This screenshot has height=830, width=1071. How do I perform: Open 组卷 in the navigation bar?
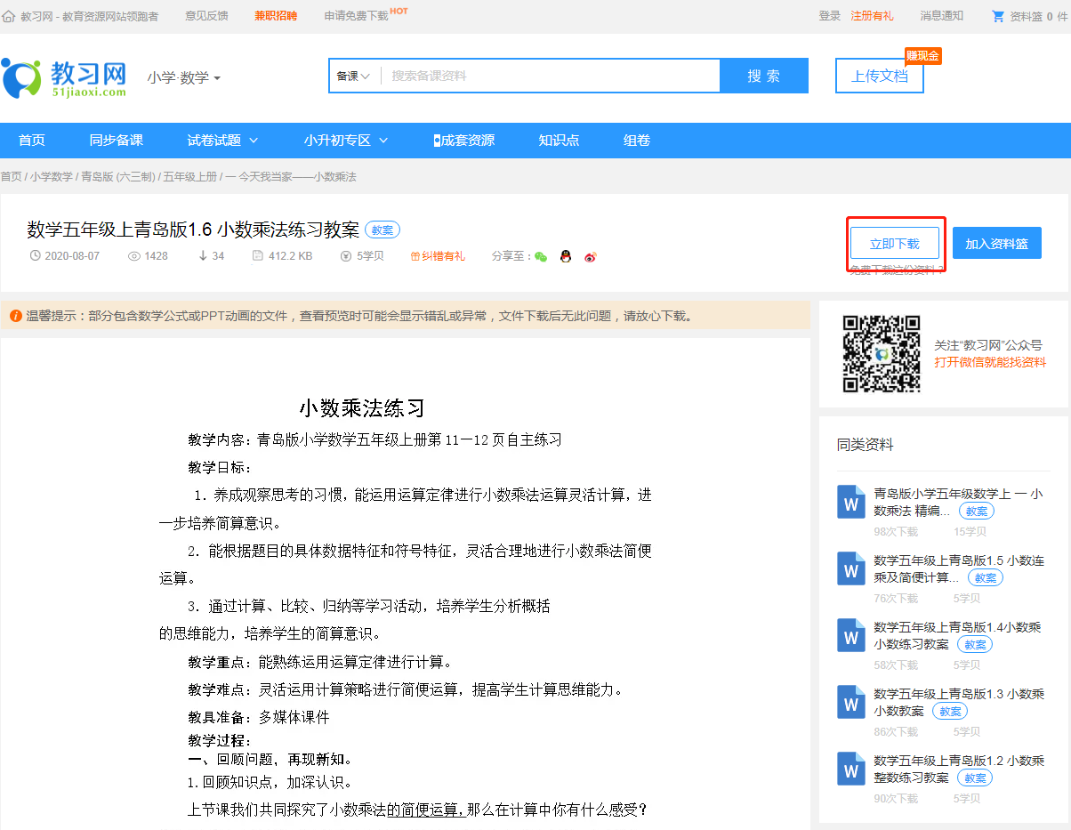(637, 141)
